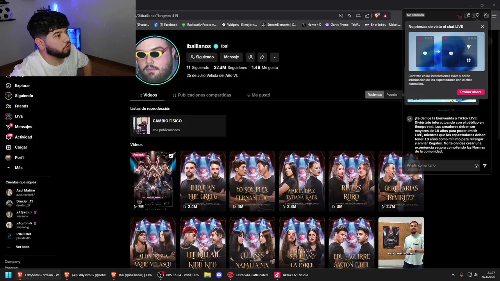Show hidden system tray icons

[453, 275]
